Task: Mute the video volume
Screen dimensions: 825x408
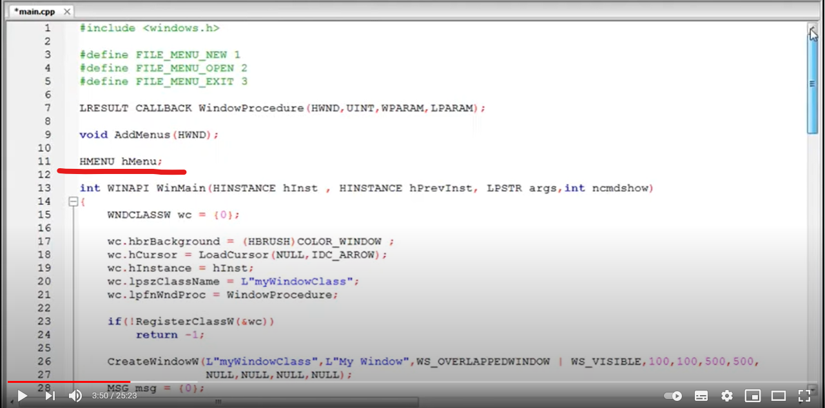Action: (75, 396)
